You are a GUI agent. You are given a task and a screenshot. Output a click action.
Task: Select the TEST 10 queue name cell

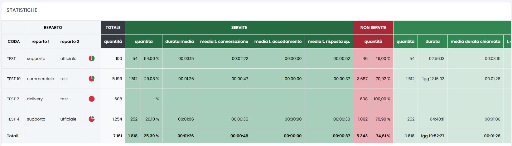pos(14,79)
